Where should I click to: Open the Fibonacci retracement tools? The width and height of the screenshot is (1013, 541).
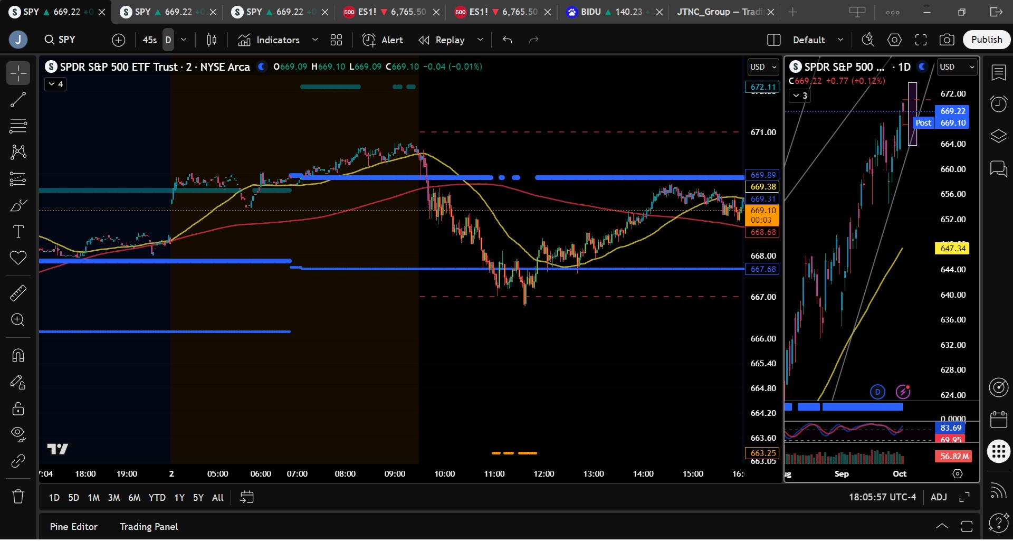pyautogui.click(x=18, y=126)
